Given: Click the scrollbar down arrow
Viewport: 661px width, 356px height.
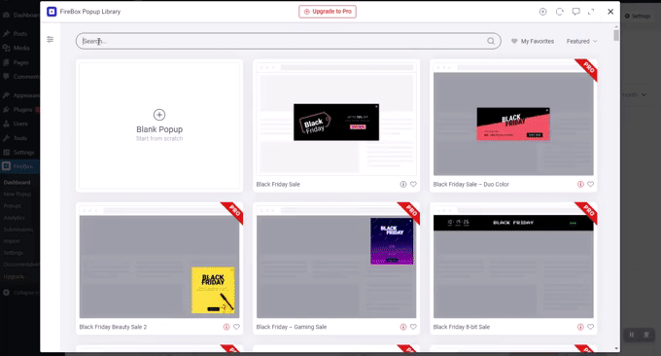Looking at the screenshot, I should point(616,349).
